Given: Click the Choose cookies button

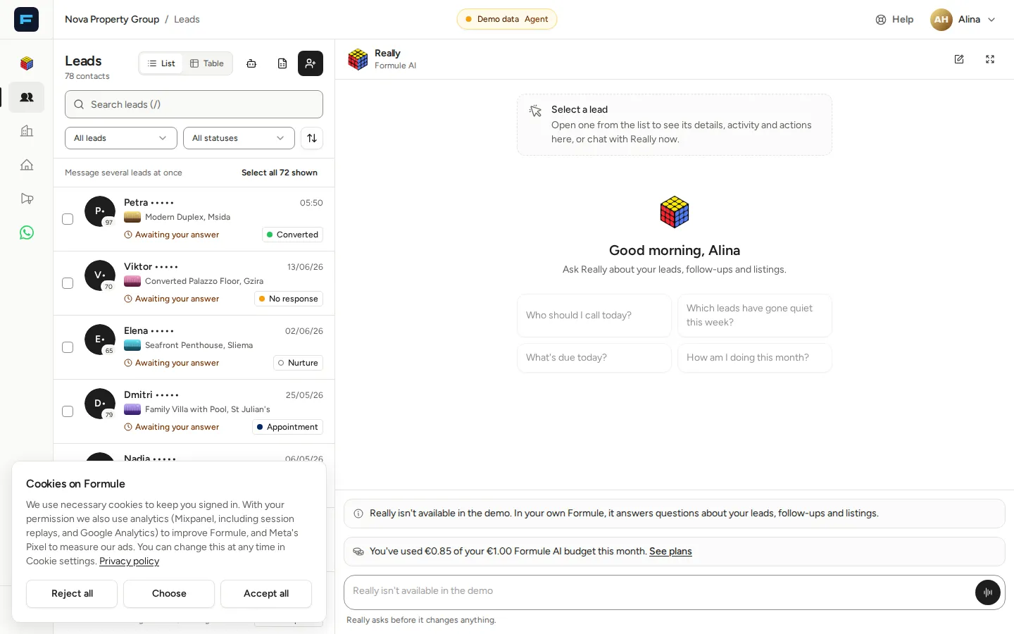Looking at the screenshot, I should [169, 594].
